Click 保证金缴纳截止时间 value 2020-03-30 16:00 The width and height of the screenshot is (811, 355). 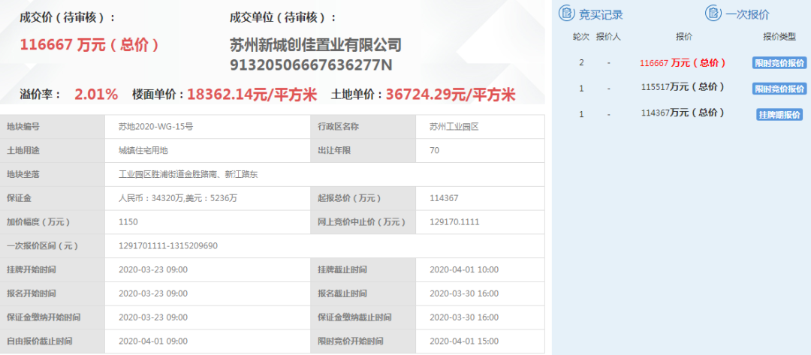(464, 317)
